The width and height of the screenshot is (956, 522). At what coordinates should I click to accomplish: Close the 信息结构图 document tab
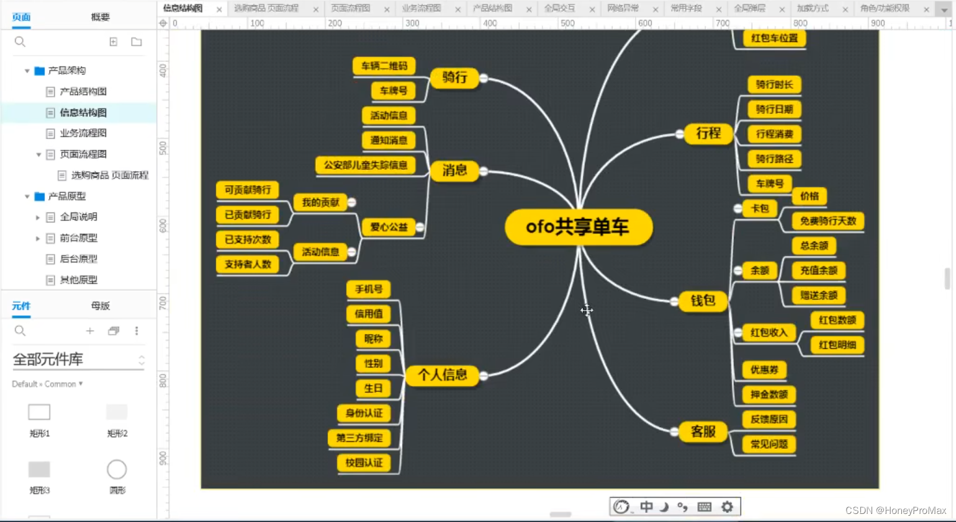point(219,9)
